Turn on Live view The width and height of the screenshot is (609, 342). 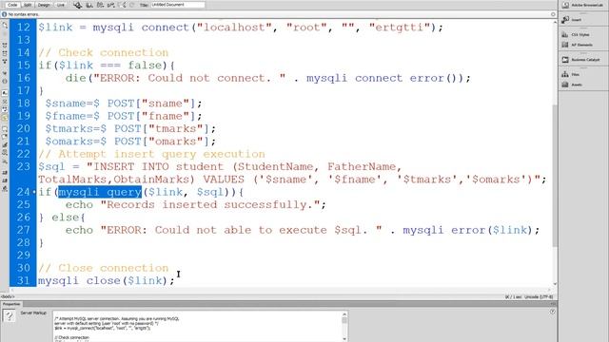61,5
